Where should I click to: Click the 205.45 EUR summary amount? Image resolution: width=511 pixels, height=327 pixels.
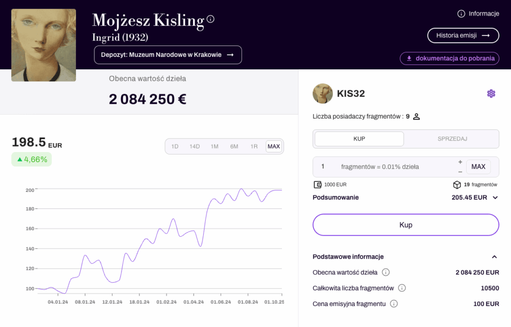pyautogui.click(x=469, y=198)
